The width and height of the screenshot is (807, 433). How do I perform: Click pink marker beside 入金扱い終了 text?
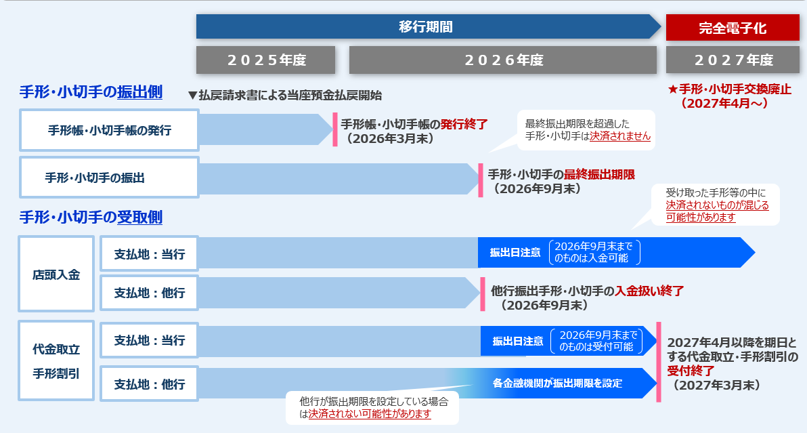pos(483,294)
